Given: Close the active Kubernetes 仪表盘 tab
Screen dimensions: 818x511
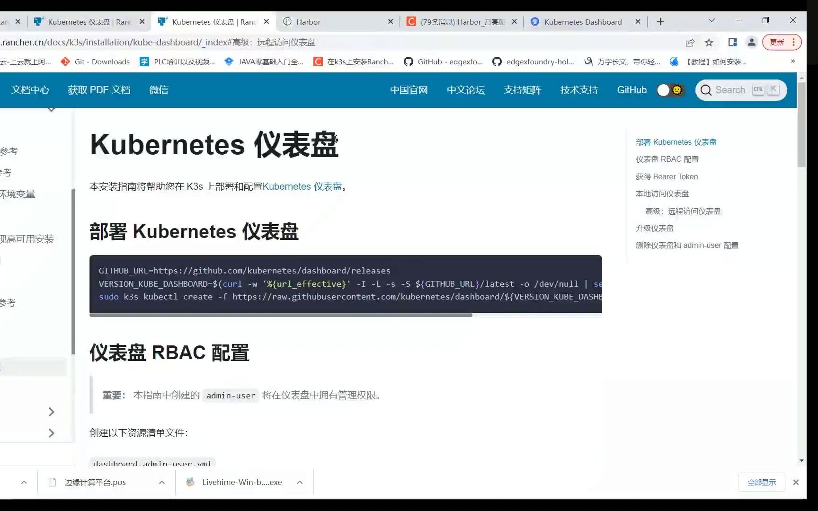Looking at the screenshot, I should tap(267, 22).
